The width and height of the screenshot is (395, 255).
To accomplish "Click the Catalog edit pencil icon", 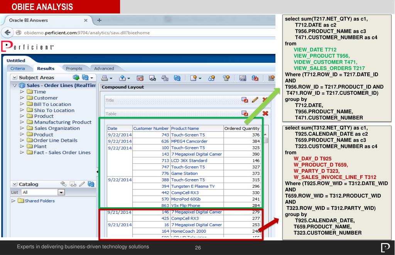I will point(82,184).
